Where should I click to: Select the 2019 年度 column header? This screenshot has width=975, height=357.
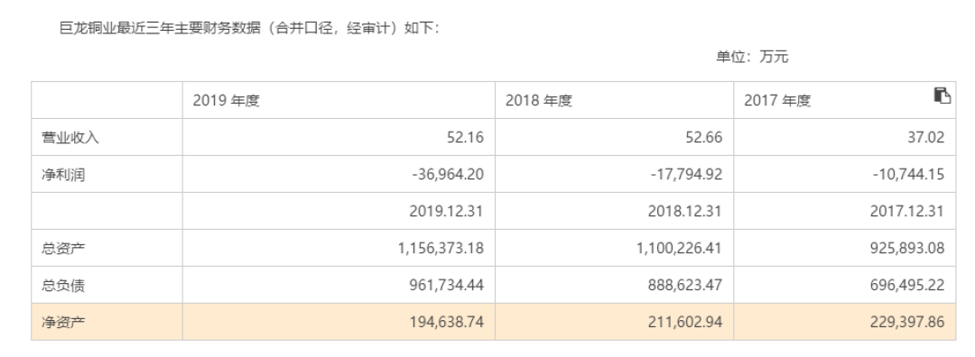coord(339,100)
